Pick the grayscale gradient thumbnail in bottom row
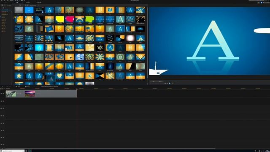 (x=90, y=84)
